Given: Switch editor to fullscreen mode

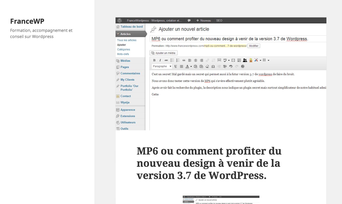Looking at the screenshot, I should click(x=233, y=60).
